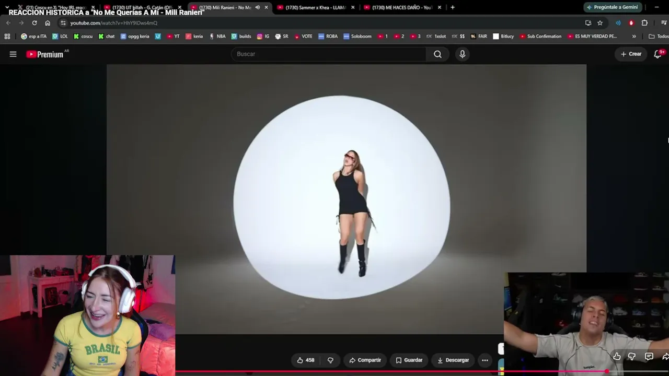Open the FAIR bookmark
669x376 pixels.
479,36
